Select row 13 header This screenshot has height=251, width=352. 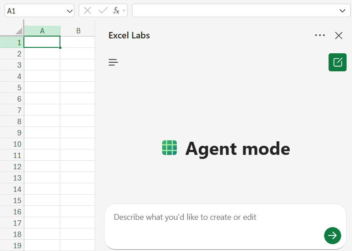(x=12, y=178)
